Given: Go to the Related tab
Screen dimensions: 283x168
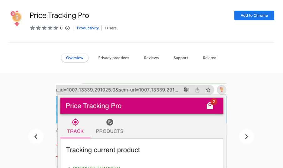Looking at the screenshot, I should (210, 58).
